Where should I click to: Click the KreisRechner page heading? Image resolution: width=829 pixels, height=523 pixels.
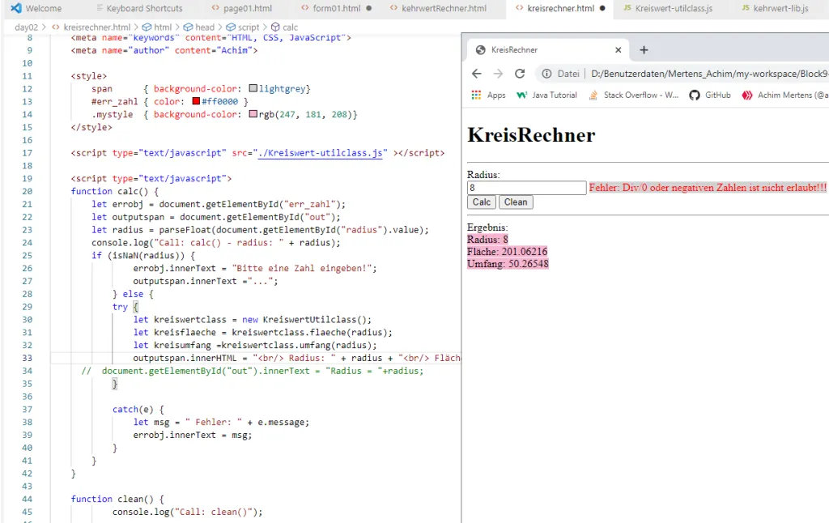tap(531, 135)
